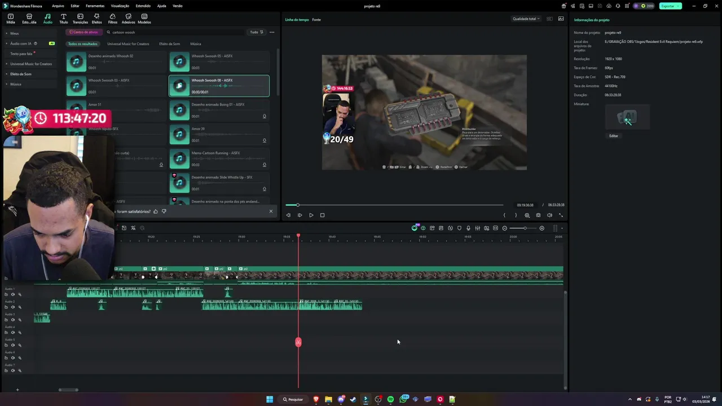Open the Arquivo menu
Viewport: 722px width, 406px height.
pyautogui.click(x=58, y=6)
